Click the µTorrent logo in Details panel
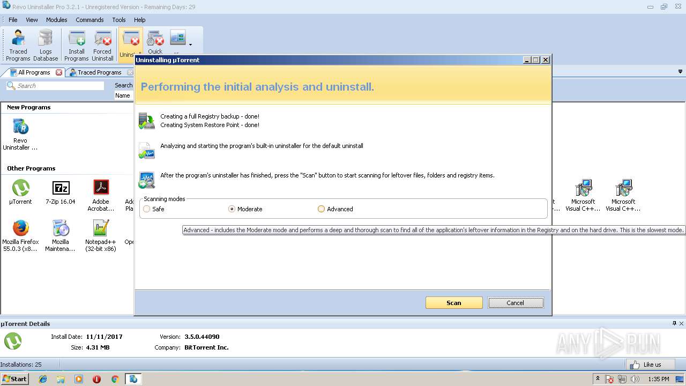Image resolution: width=686 pixels, height=386 pixels. coord(13,341)
